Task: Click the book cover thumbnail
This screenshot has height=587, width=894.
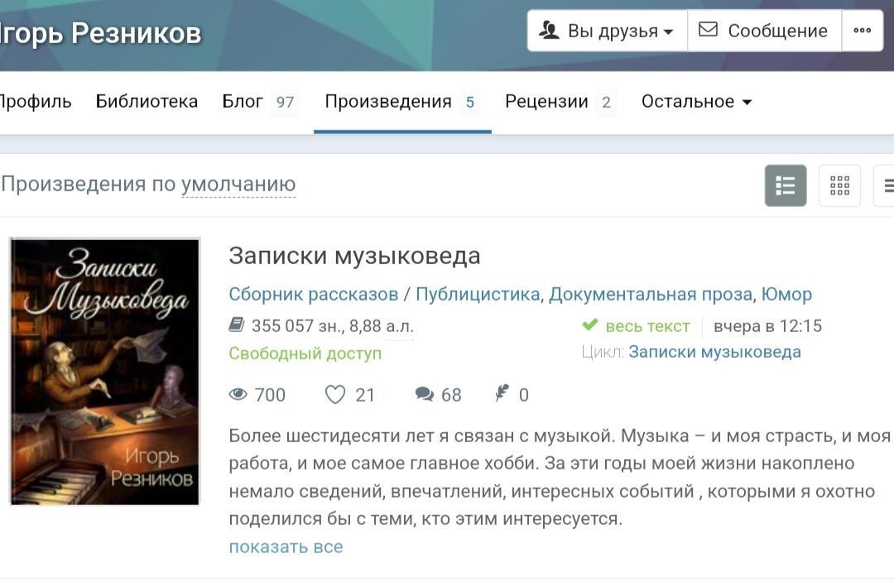Action: pyautogui.click(x=105, y=372)
